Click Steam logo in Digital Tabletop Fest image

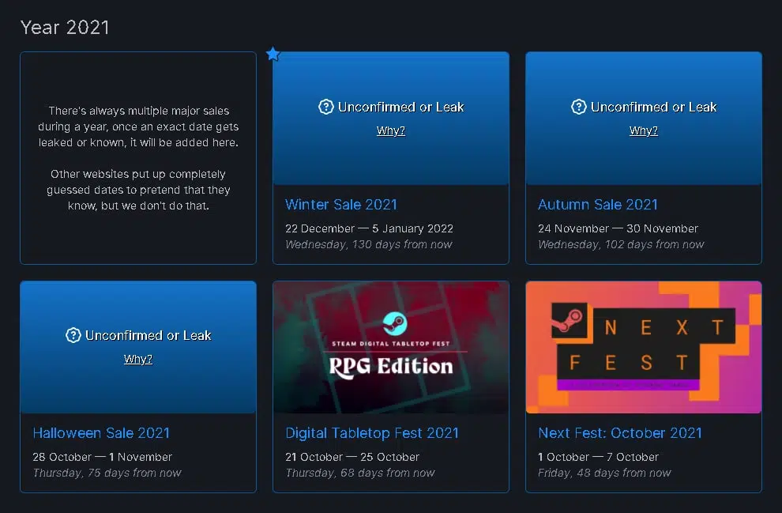click(395, 324)
